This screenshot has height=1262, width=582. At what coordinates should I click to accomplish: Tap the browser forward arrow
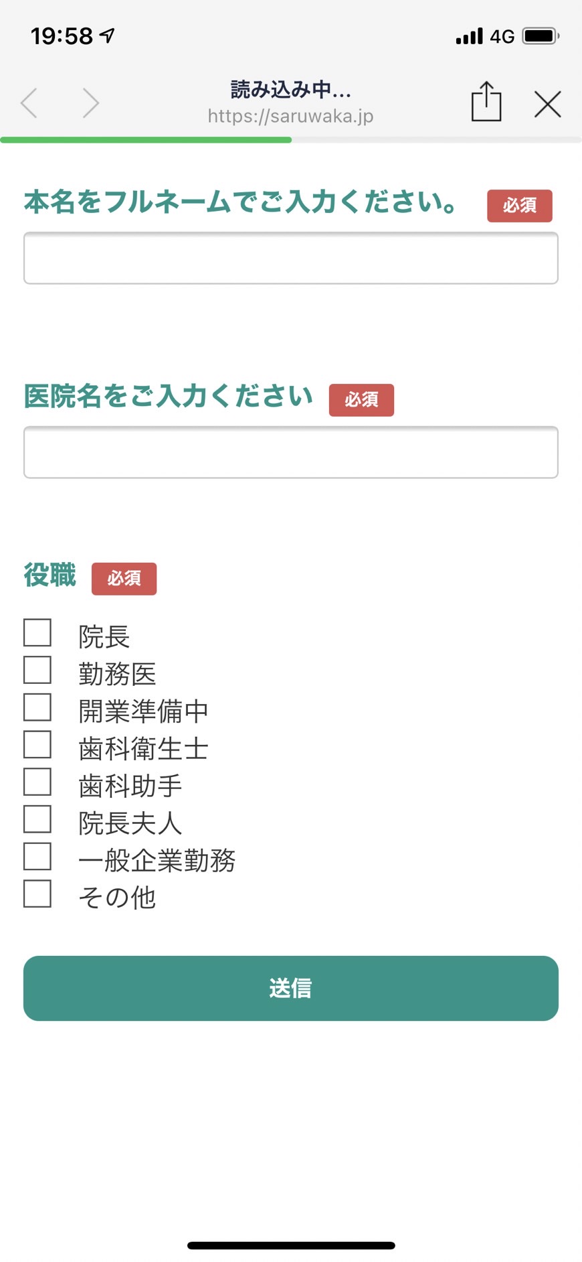(91, 103)
